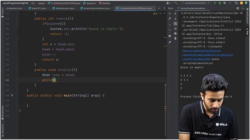Open the IDE updates orange icon
This screenshot has height=140, width=250.
pos(241,3)
